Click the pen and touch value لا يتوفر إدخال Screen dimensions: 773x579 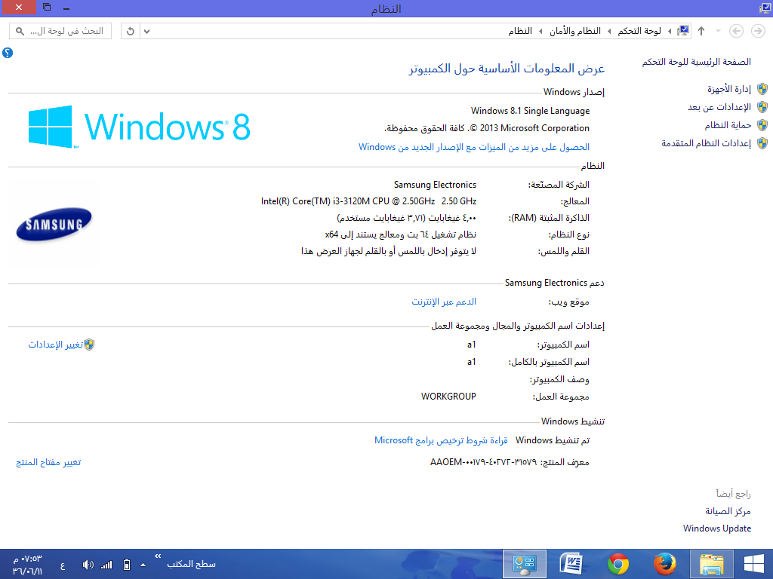pos(389,252)
